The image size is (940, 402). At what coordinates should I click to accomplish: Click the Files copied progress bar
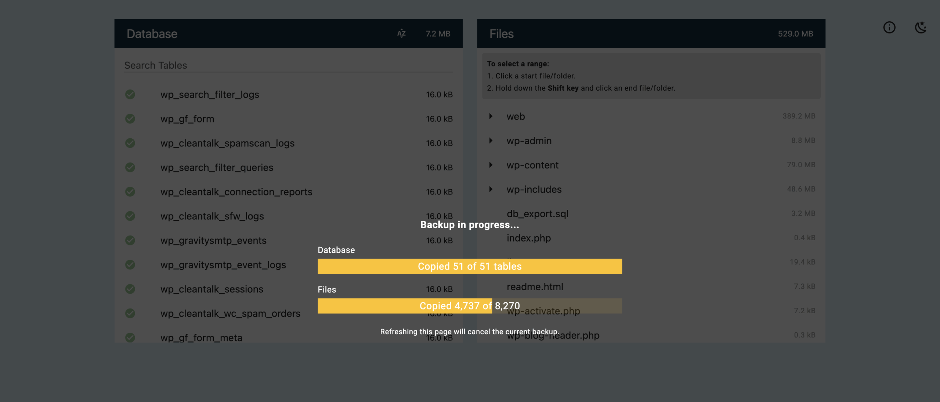pyautogui.click(x=470, y=306)
